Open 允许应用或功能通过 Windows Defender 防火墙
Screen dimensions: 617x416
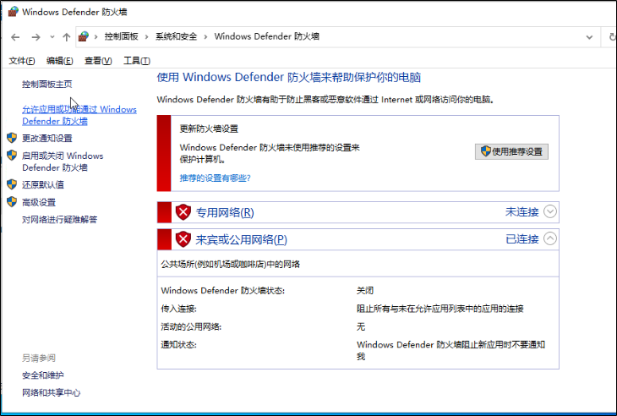click(x=79, y=115)
